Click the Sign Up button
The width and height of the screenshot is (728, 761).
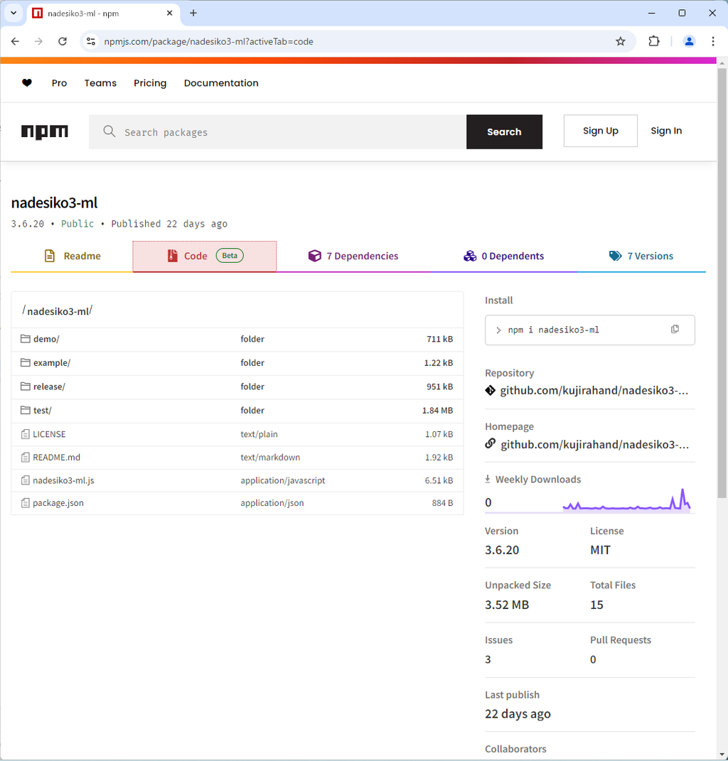click(600, 131)
